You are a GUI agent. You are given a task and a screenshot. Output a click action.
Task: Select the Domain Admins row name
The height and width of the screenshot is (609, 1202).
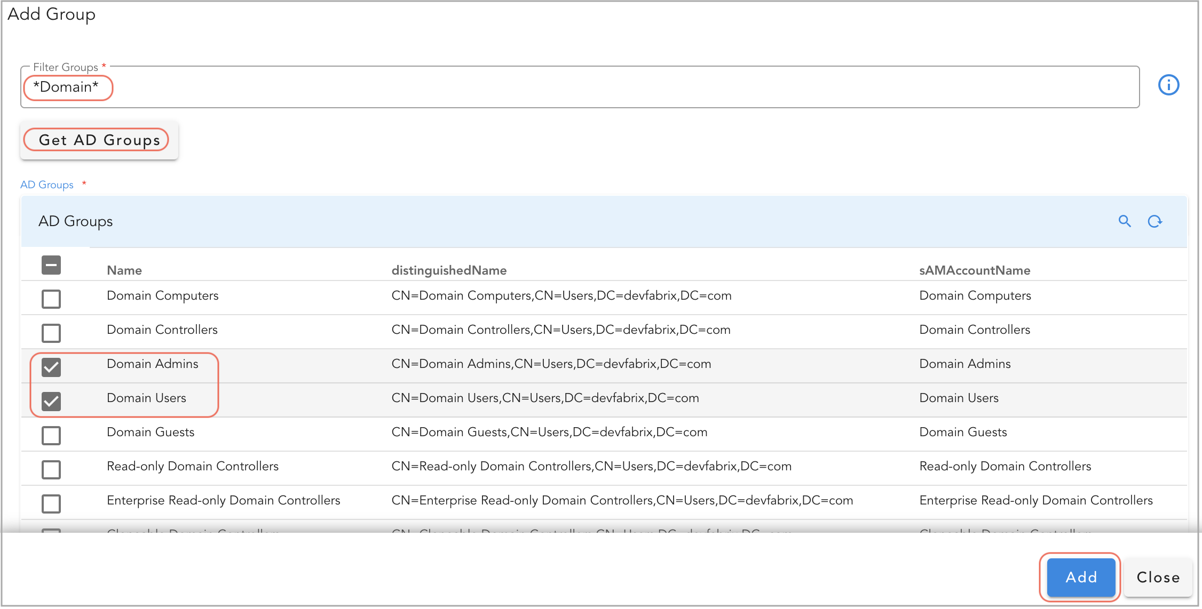click(x=152, y=364)
